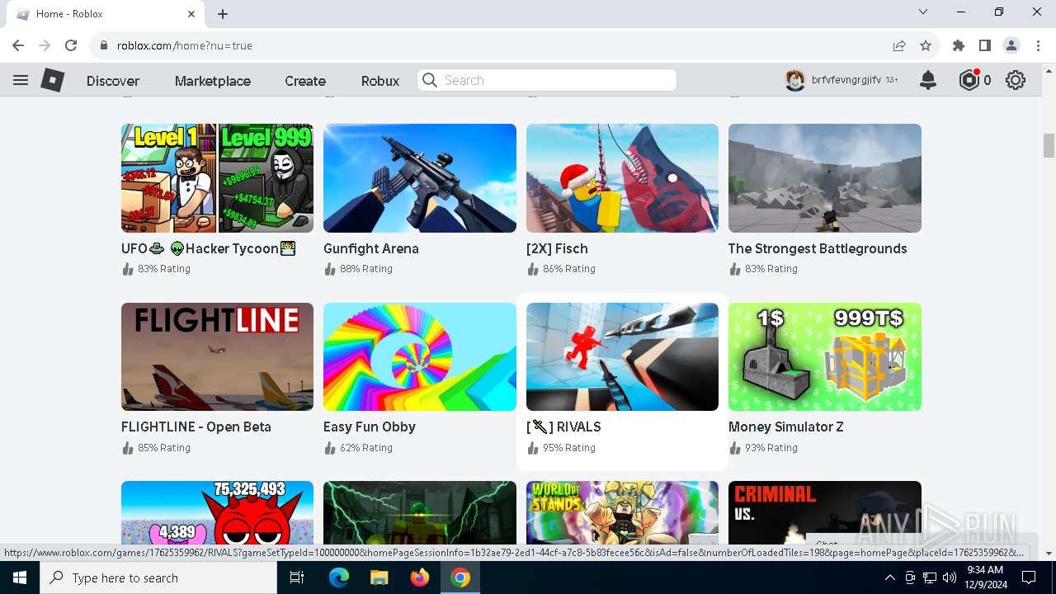Bookmark this page with star icon
The image size is (1056, 594).
926,45
